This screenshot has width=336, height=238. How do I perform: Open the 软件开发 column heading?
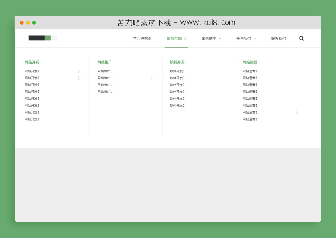coord(177,62)
